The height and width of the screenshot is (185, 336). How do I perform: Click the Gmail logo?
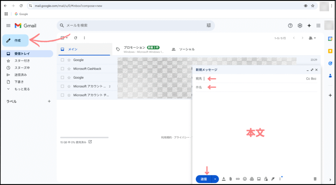click(26, 26)
